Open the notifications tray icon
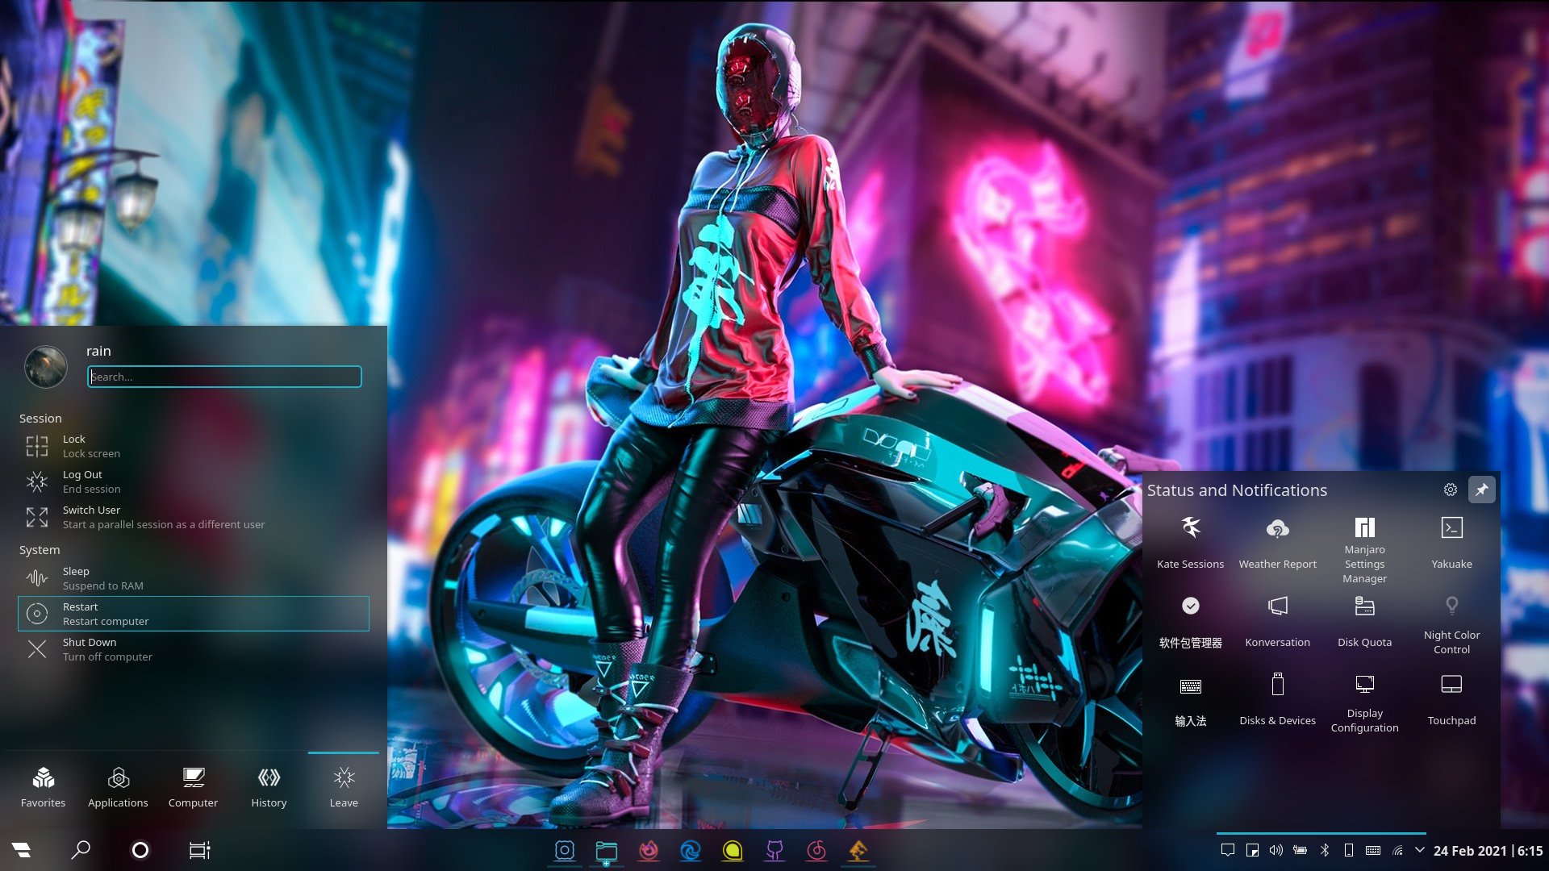Screen dimensions: 1549x871 point(1228,850)
